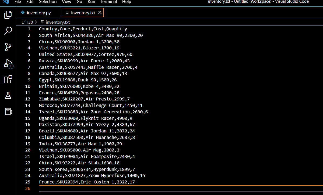Image resolution: width=323 pixels, height=195 pixels.
Task: Open the Explorer view in the Activity Bar
Action: tap(8, 15)
